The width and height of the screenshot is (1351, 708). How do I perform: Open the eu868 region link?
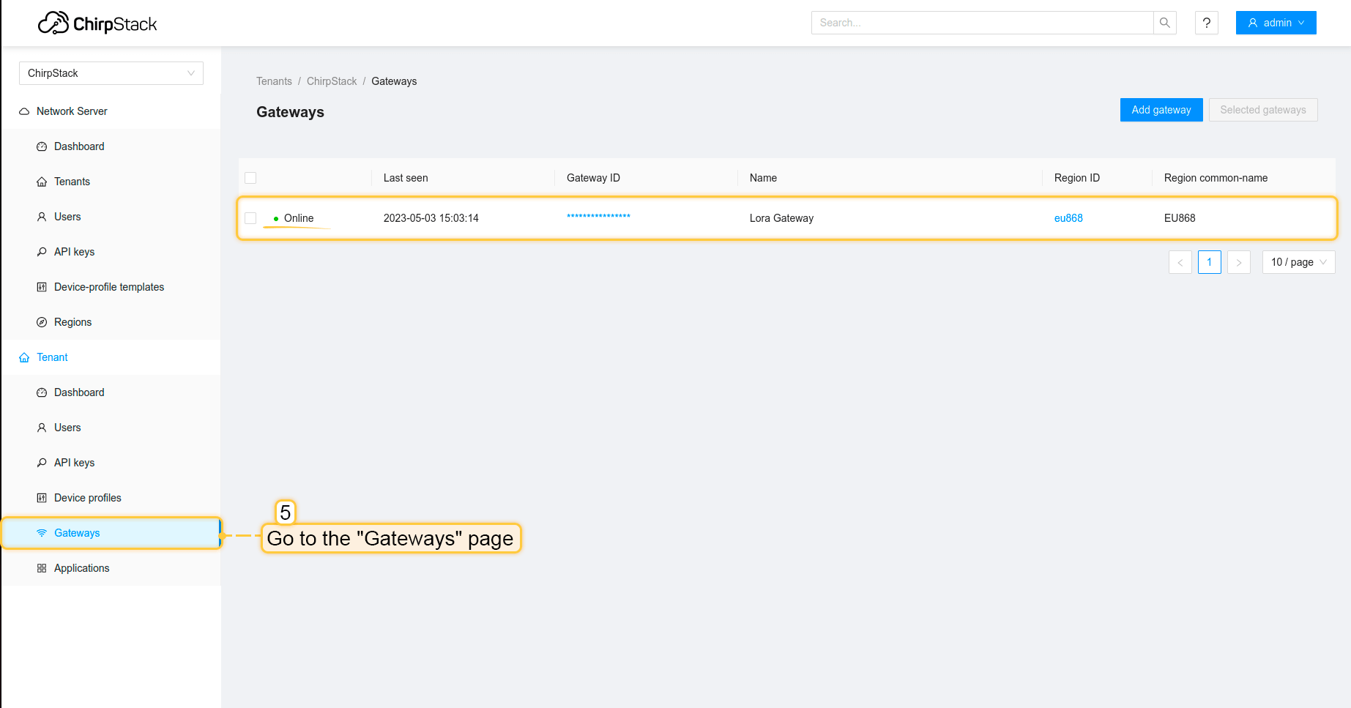(1068, 217)
